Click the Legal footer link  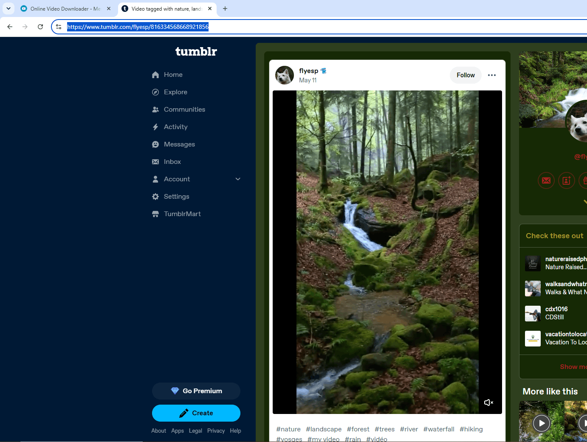coord(195,431)
